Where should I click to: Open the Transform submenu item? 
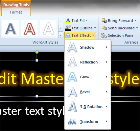(x=88, y=122)
